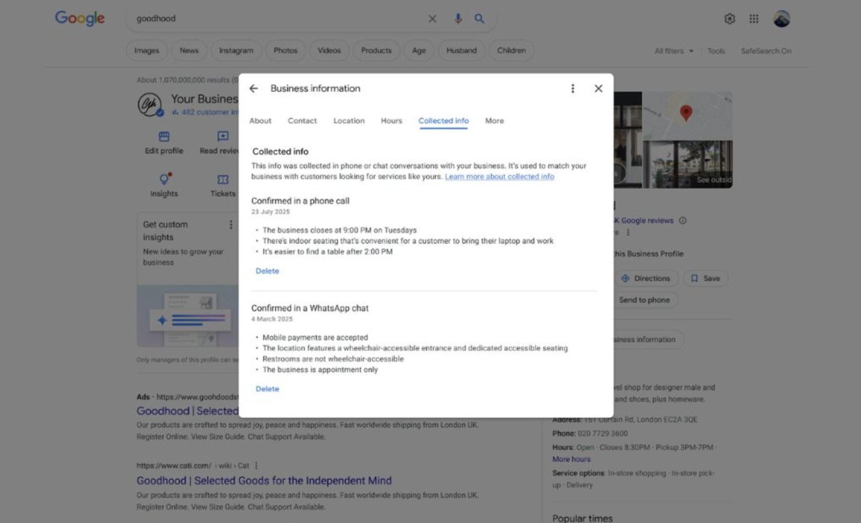
Task: Click 'Mobile payments are accepted' item
Action: pyautogui.click(x=315, y=337)
